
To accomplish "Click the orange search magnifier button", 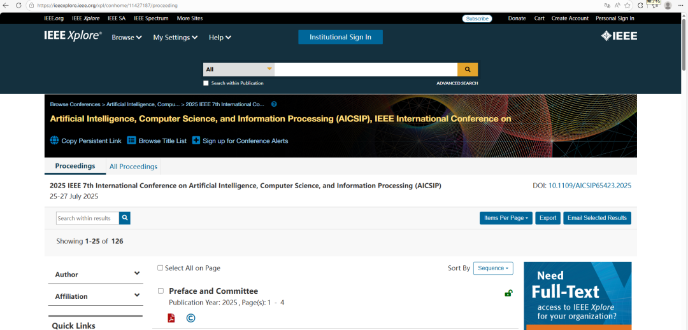I will (468, 69).
